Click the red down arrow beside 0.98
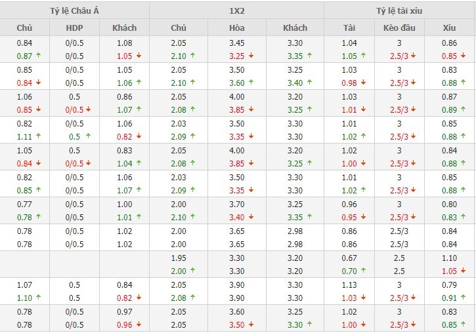476x333 pixels. point(363,83)
